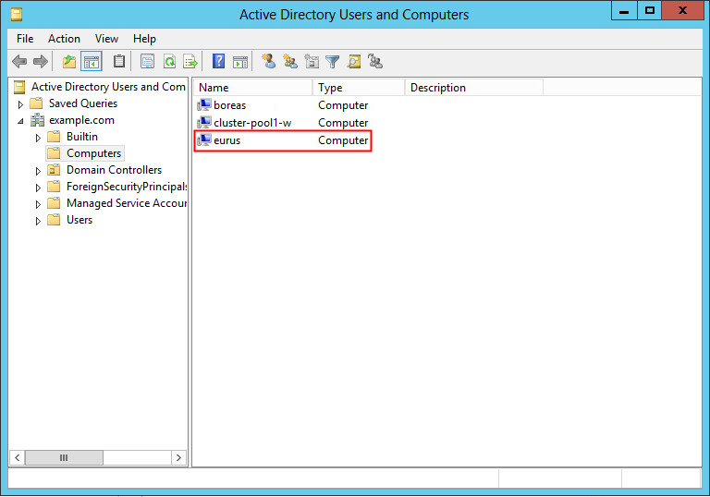Click the Find objects toolbar icon
710x497 pixels.
click(354, 62)
